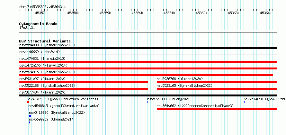Screen dimensions: 286x135
Task: Open the nsv5524915 (ByrskaBishop2022) label
Action: [47, 72]
